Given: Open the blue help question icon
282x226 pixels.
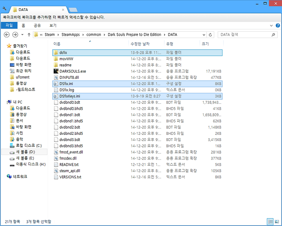Looking at the screenshot, I should pyautogui.click(x=278, y=25).
